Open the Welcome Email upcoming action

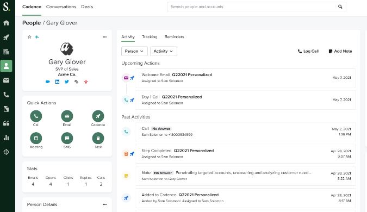246,78
